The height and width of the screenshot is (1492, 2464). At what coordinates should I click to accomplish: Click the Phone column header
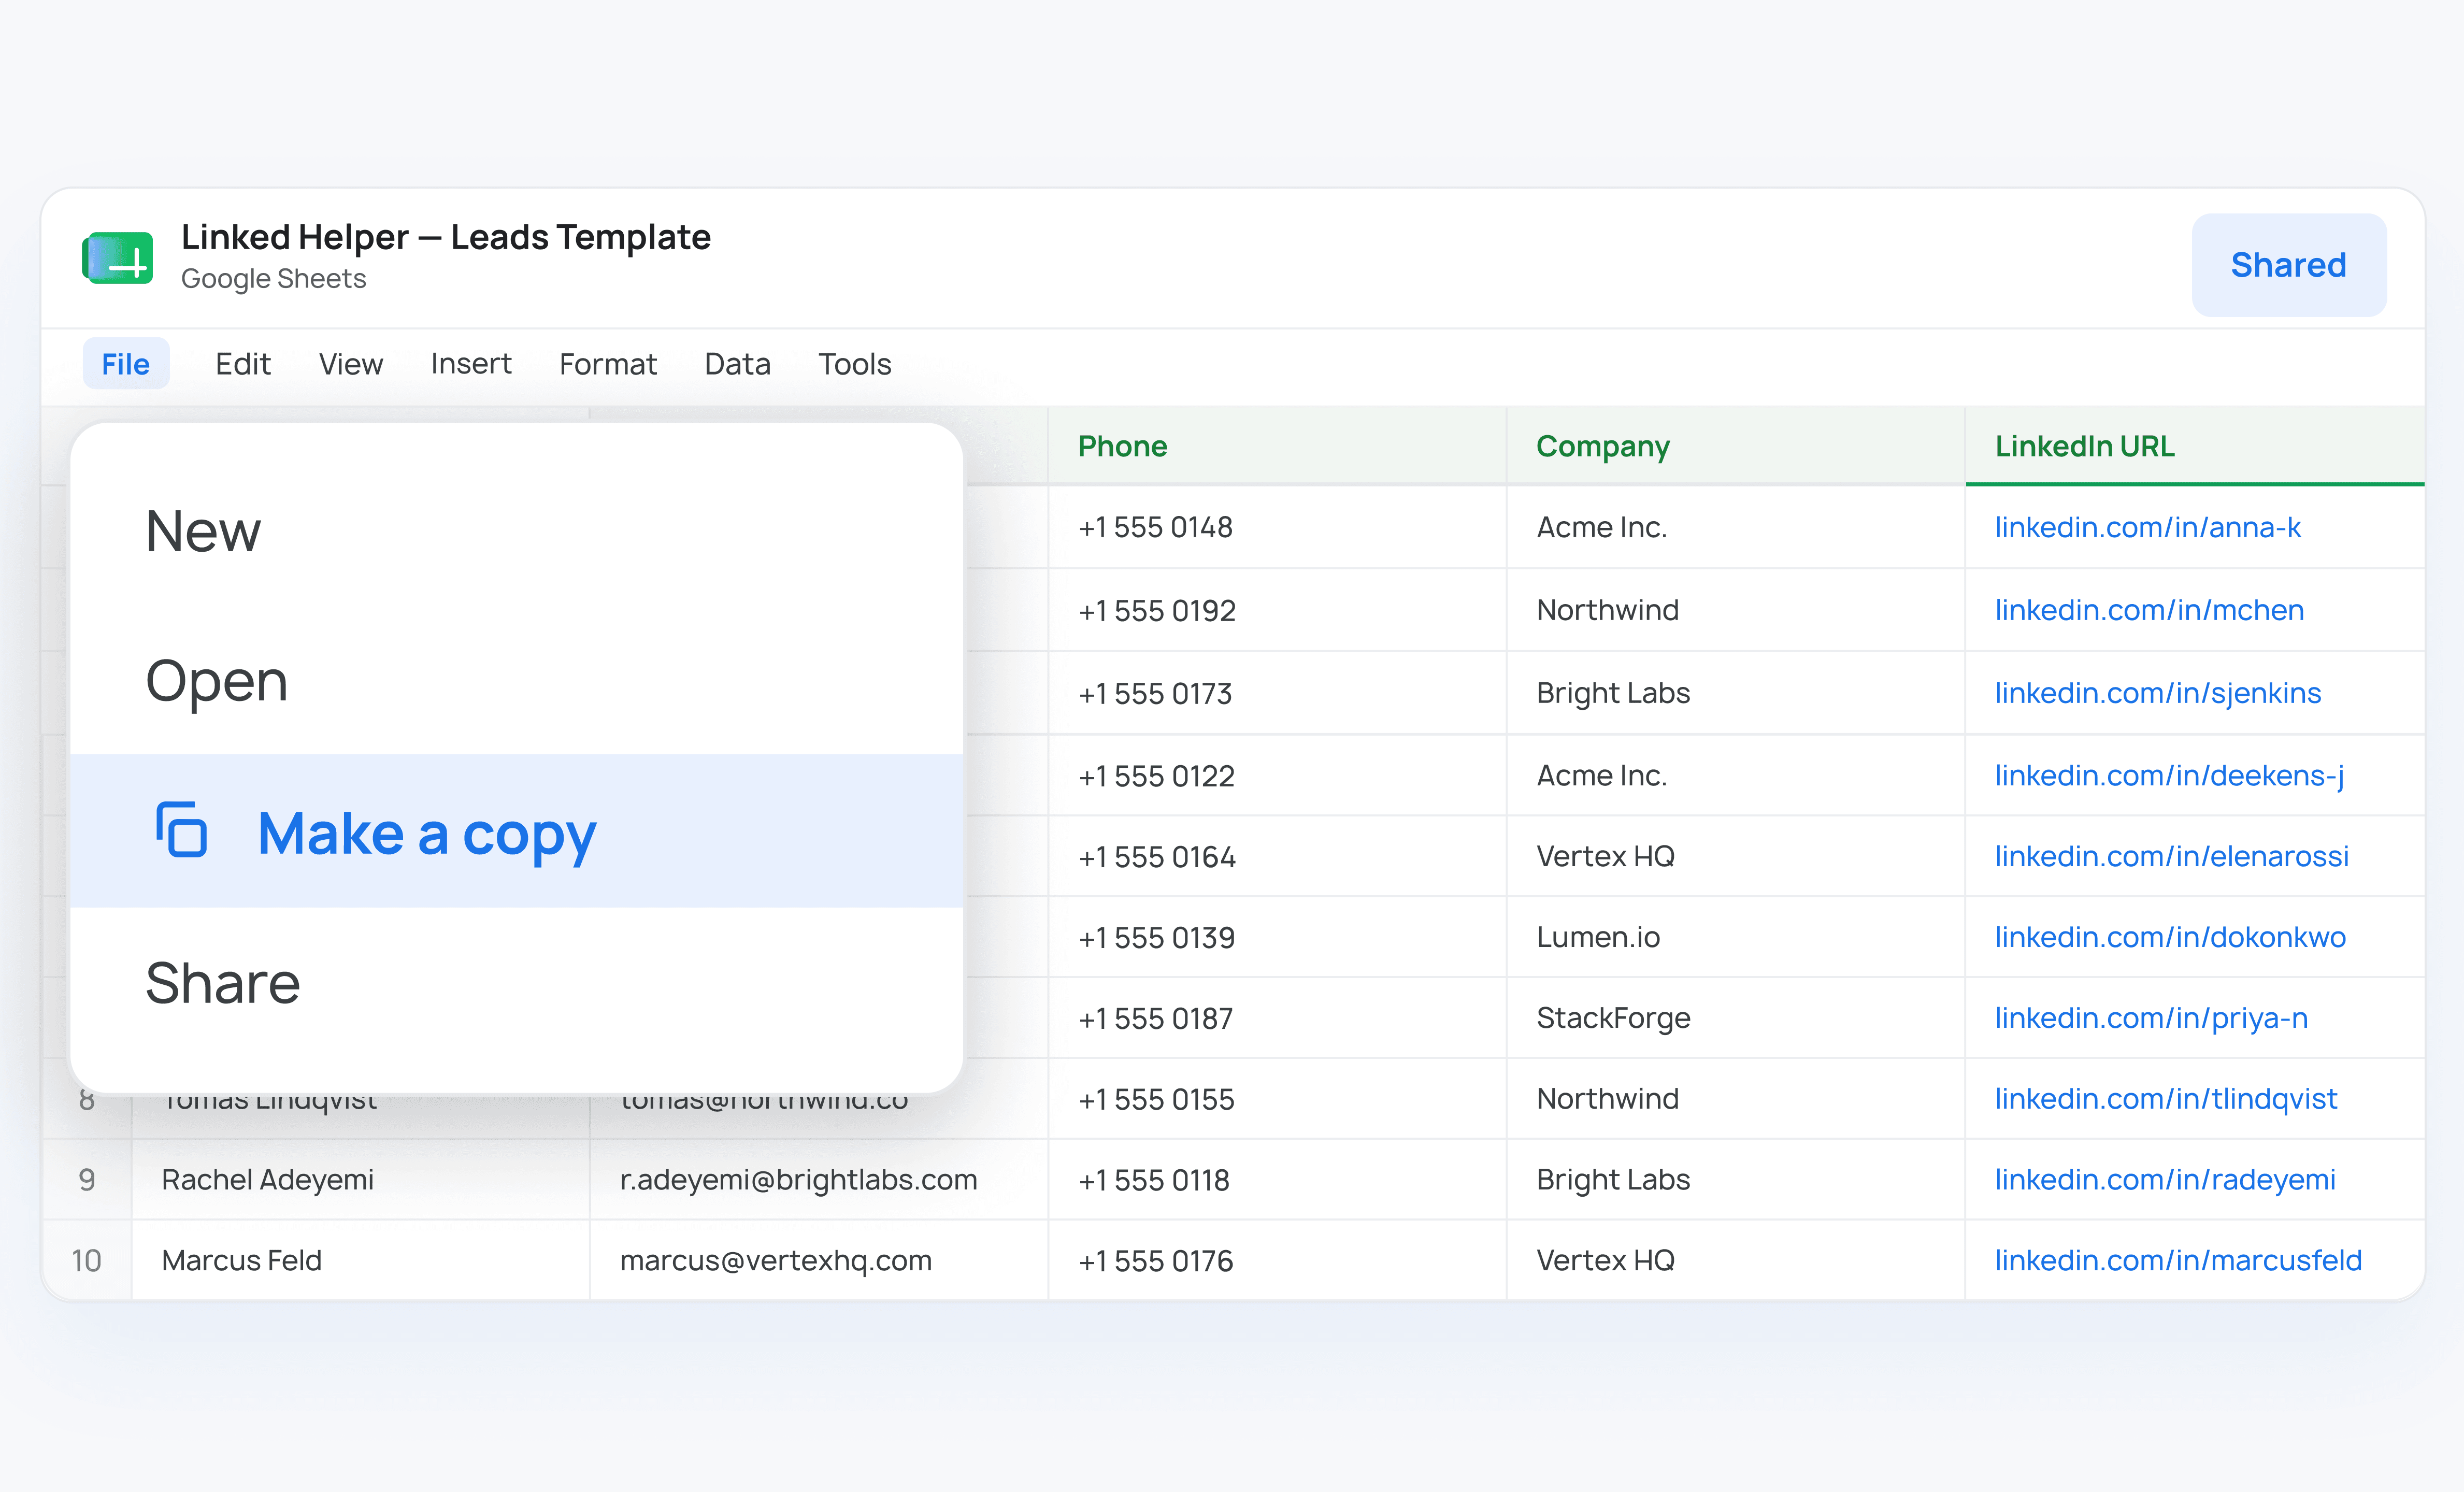1277,446
